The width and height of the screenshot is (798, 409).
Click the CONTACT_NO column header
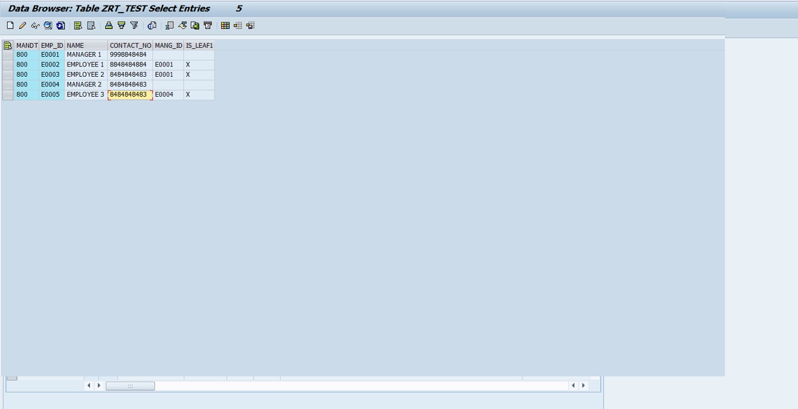coord(129,45)
